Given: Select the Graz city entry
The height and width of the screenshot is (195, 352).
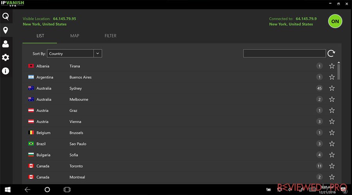Looking at the screenshot, I should [x=74, y=111].
